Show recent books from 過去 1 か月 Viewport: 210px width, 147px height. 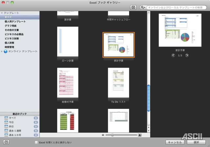coord(20,135)
